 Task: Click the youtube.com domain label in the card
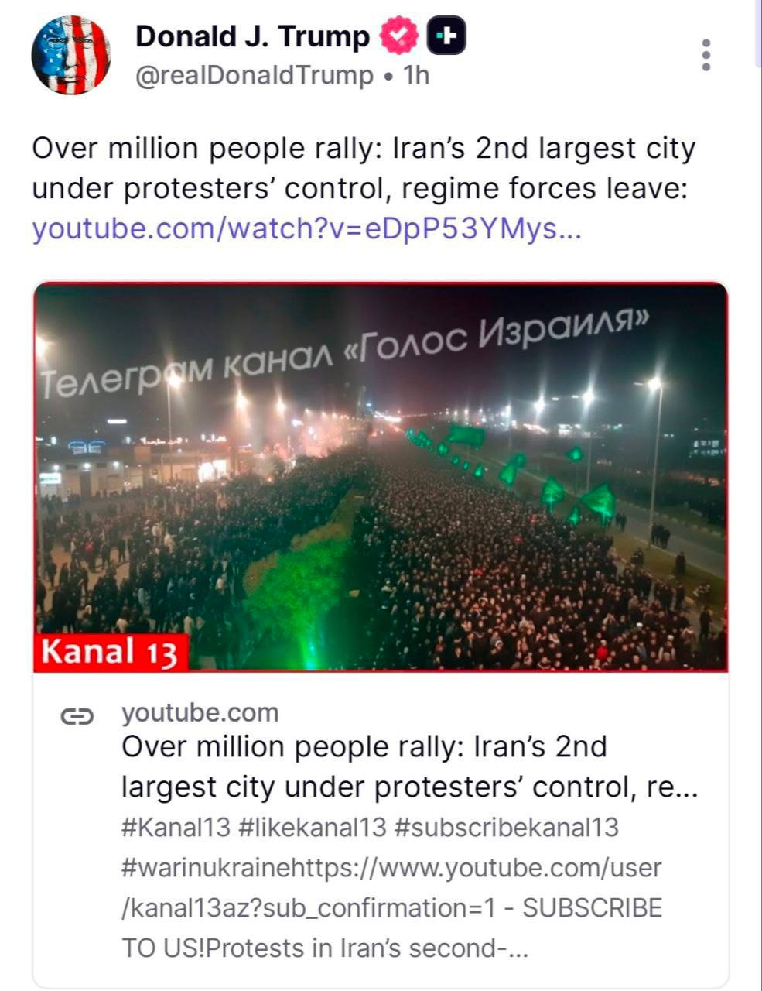pyautogui.click(x=200, y=713)
